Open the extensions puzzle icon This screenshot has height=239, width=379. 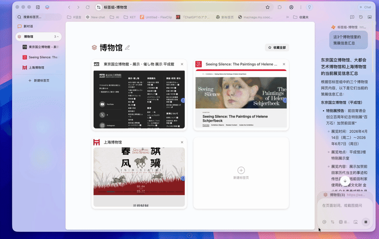click(x=280, y=7)
